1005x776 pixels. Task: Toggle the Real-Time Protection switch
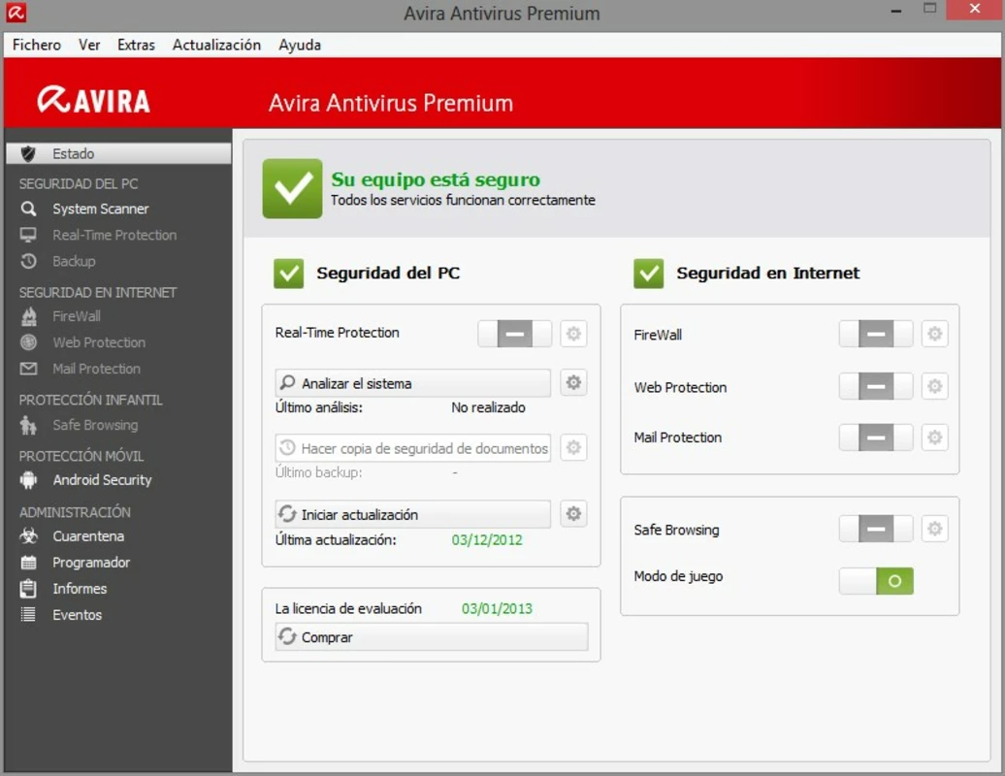(515, 334)
